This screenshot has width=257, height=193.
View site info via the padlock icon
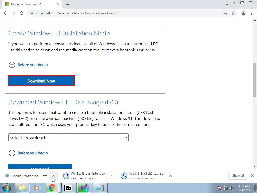[32, 13]
